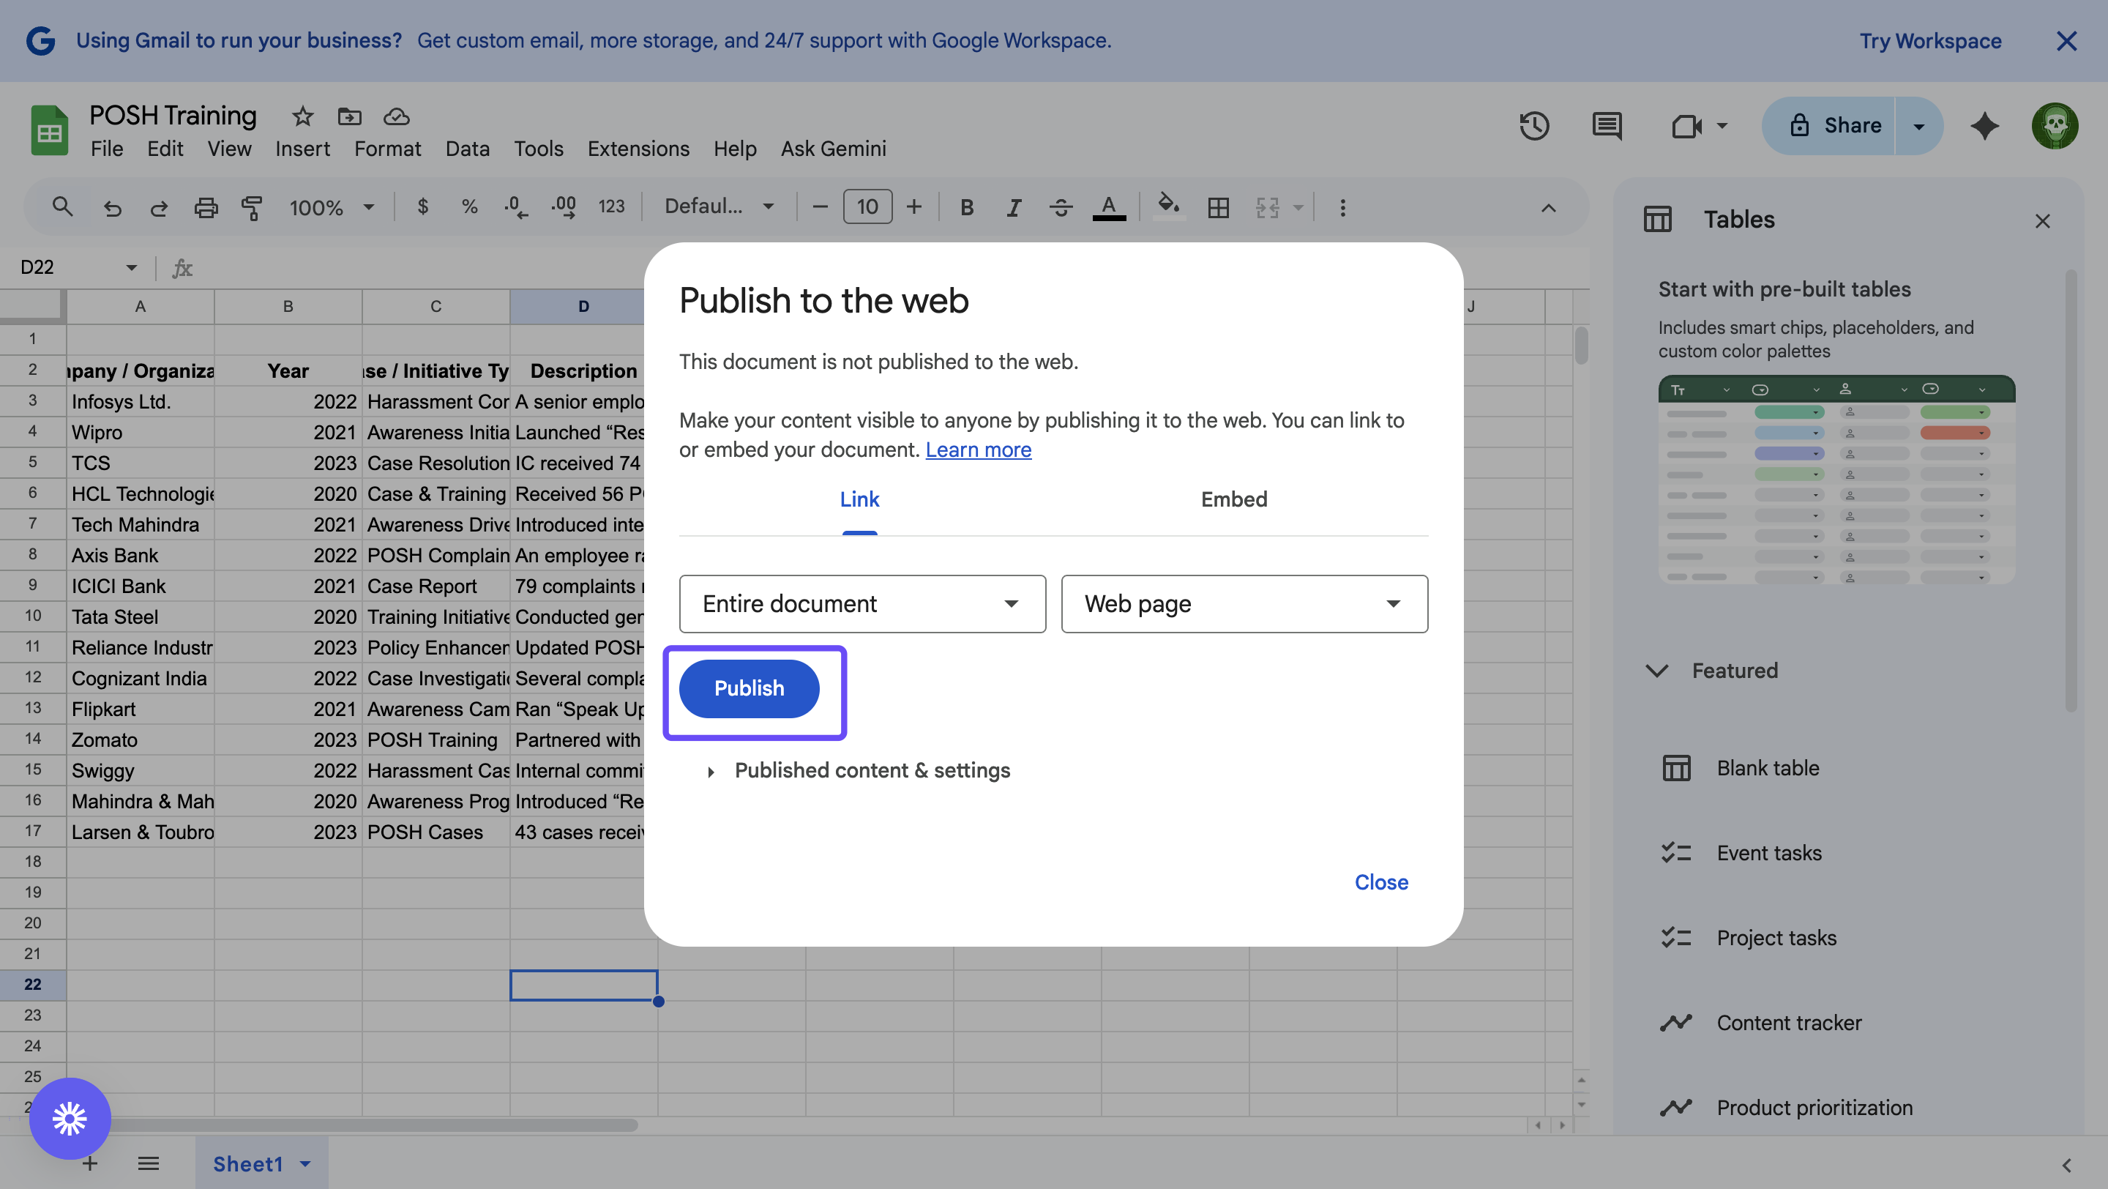Open the comments panel icon

click(x=1607, y=125)
